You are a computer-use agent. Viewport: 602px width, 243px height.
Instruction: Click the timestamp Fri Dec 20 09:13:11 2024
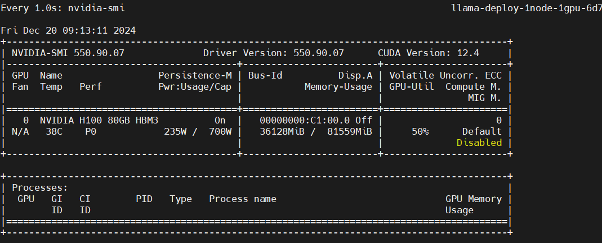[68, 30]
